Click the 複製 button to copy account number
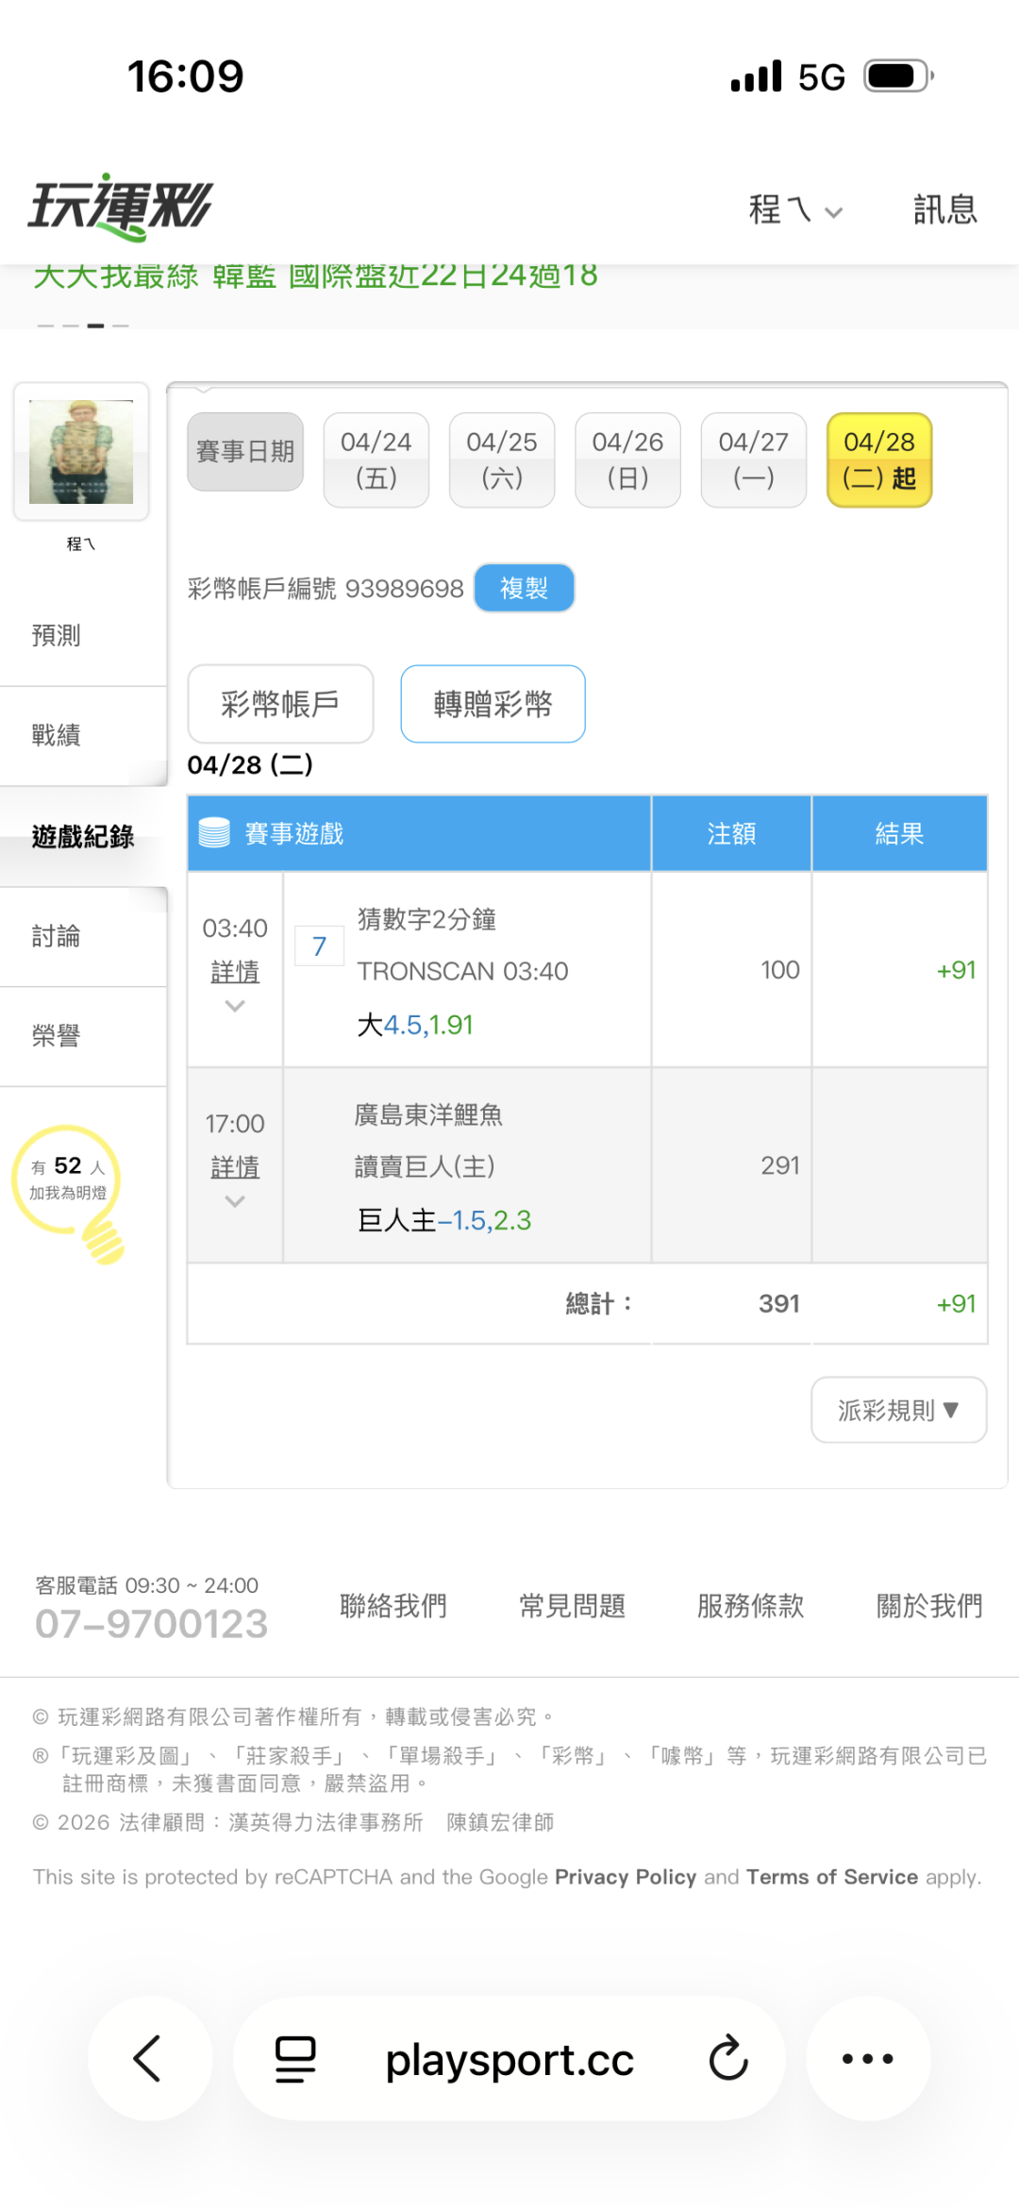This screenshot has width=1019, height=2209. tap(524, 588)
